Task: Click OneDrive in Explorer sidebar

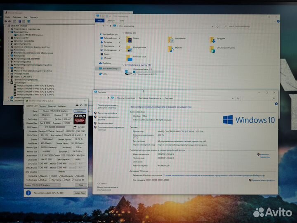Action: coord(105,63)
